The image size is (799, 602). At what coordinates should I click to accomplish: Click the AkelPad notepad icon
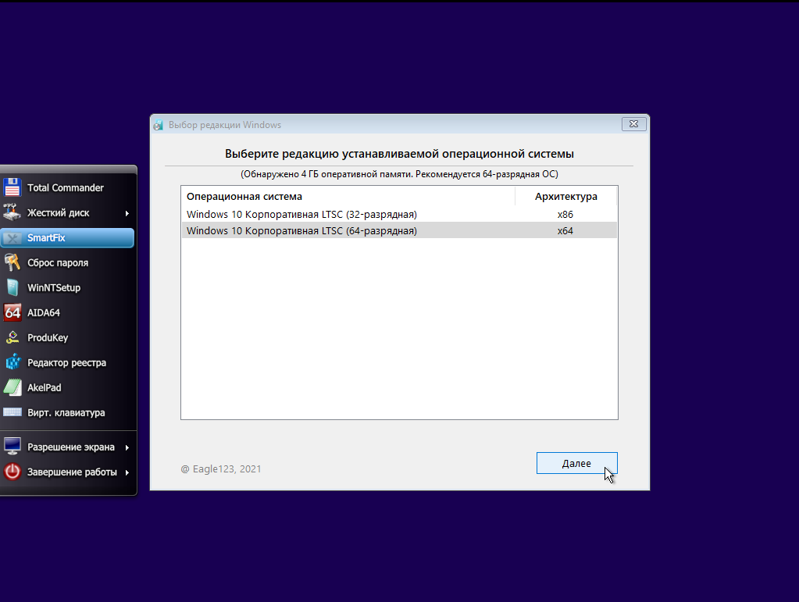12,388
